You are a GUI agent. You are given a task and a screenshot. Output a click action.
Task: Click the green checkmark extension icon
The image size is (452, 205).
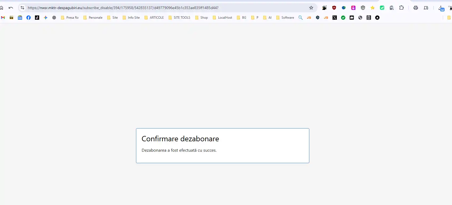tap(382, 8)
